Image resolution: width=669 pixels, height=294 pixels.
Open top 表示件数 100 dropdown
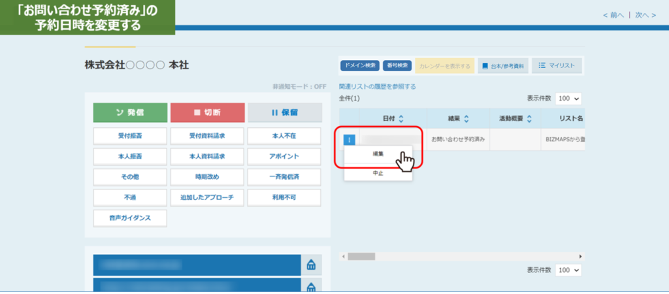[568, 98]
